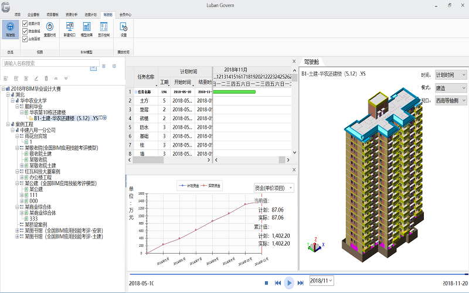This screenshot has height=293, width=469.
Task: Open the 视口 西南等轴侧 dropdown
Action: (451, 100)
